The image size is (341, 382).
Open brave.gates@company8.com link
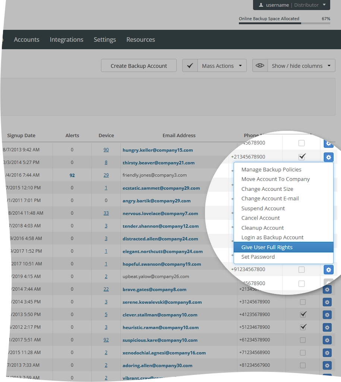(x=154, y=290)
